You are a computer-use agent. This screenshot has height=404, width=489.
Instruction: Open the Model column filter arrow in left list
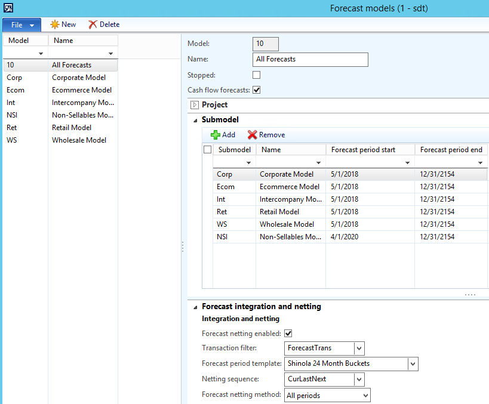click(x=41, y=54)
